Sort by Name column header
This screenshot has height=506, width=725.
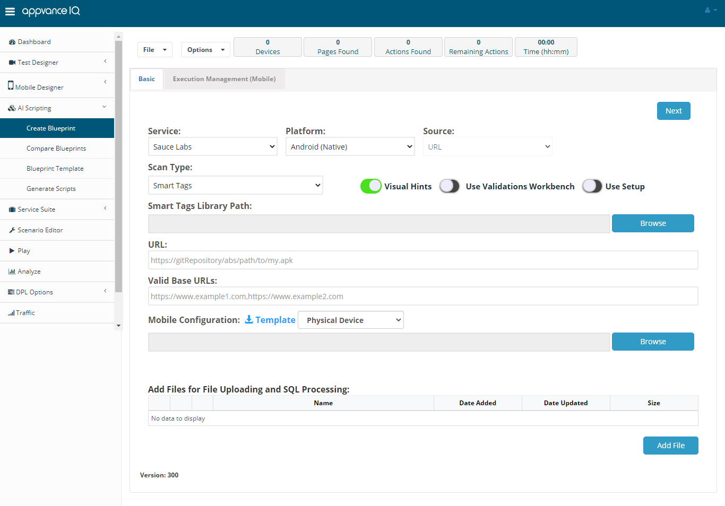click(323, 403)
